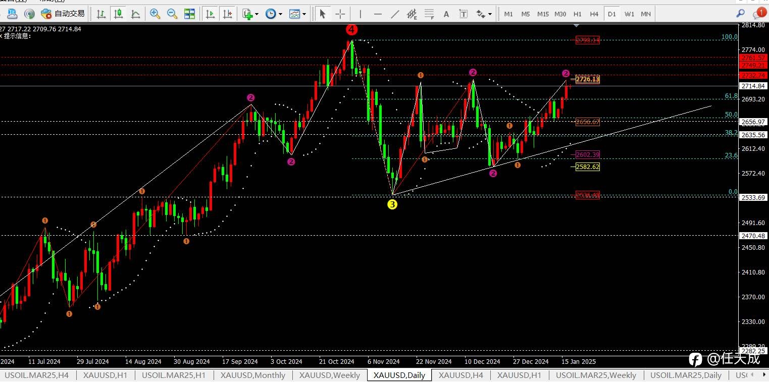This screenshot has width=769, height=382.
Task: Open the periodicity clock dropdown
Action: [x=273, y=14]
